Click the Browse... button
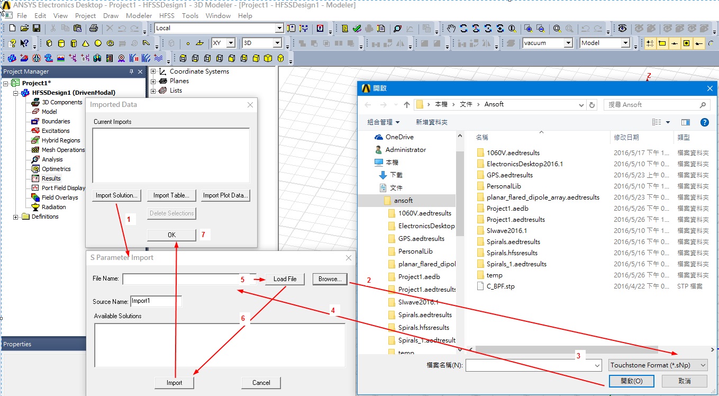 (330, 279)
